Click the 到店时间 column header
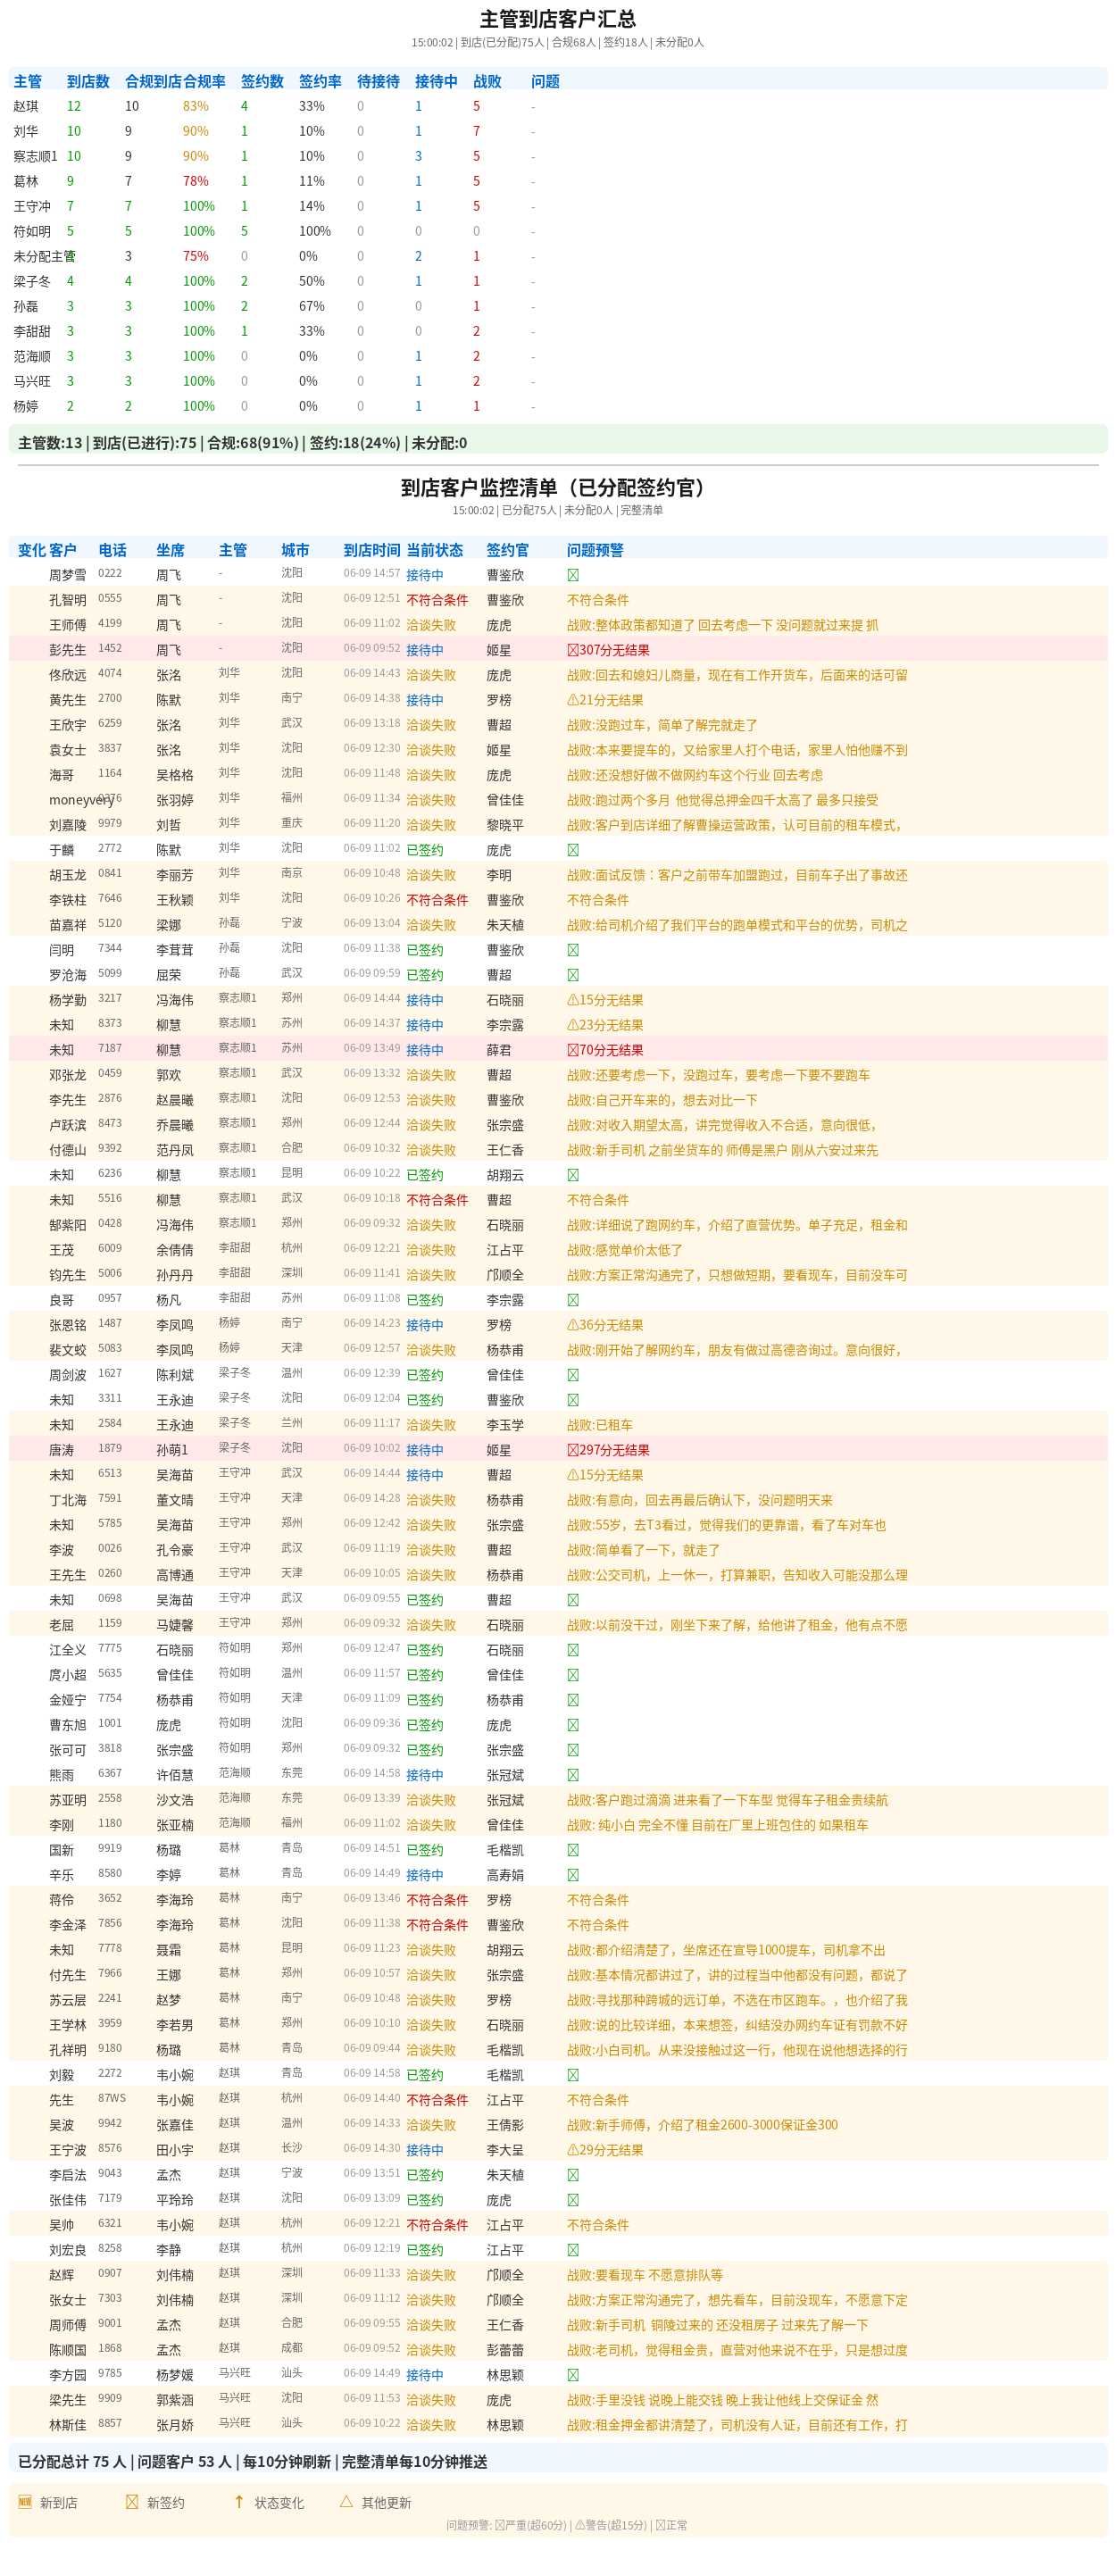Image resolution: width=1116 pixels, height=2575 pixels. point(371,550)
